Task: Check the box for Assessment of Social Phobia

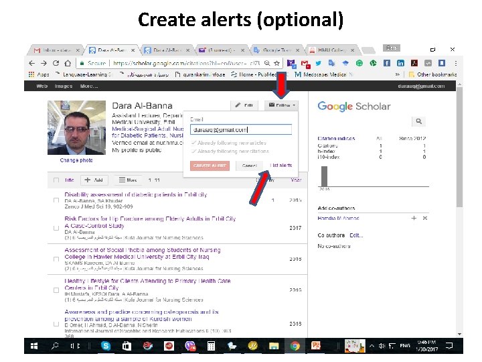Action: click(56, 259)
